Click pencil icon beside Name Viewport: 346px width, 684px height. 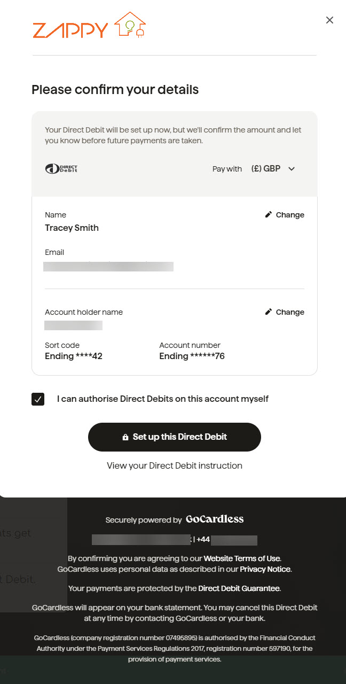pyautogui.click(x=269, y=215)
